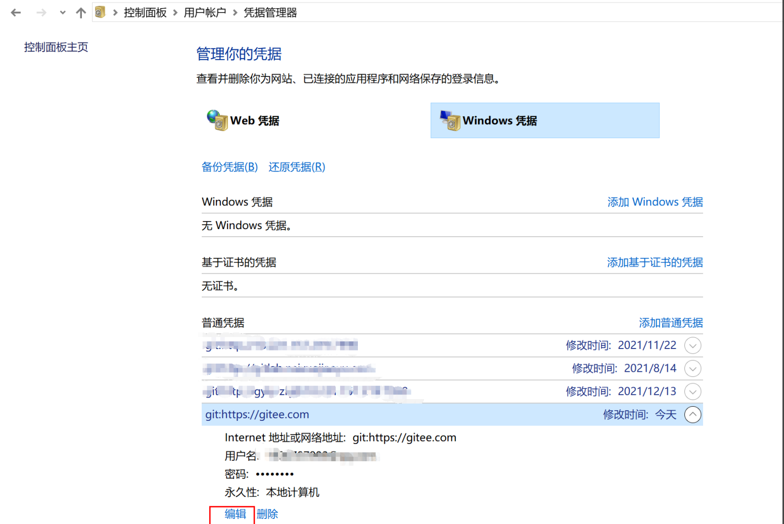Select the Web 凭据 vault icon

217,120
